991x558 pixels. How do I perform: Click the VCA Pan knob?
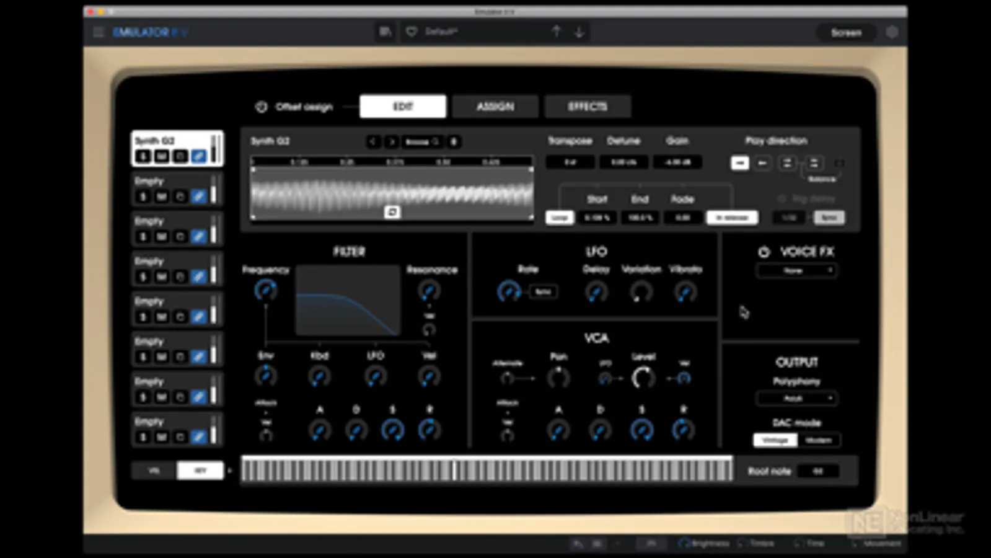click(558, 377)
